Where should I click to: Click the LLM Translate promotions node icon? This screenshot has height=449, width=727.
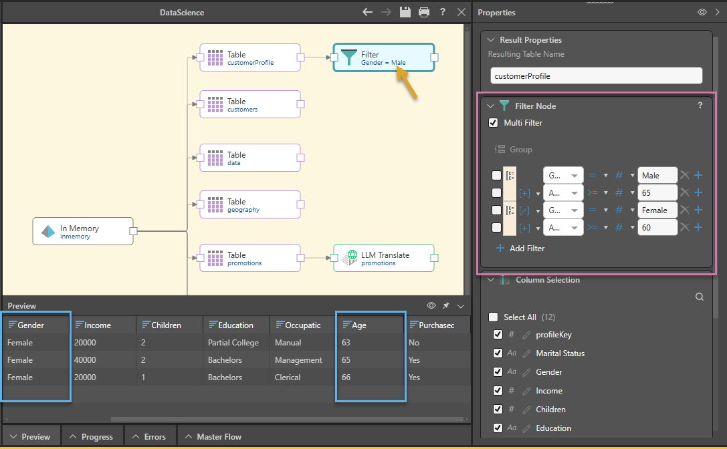click(x=350, y=258)
